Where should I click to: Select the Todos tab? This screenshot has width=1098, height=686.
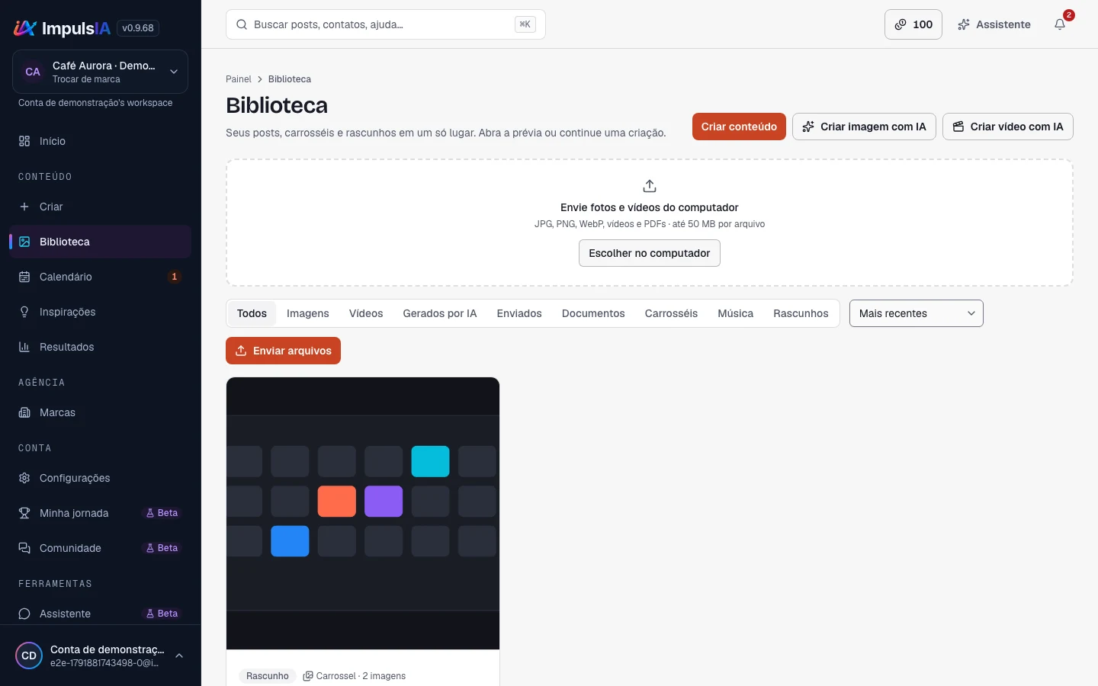point(252,313)
